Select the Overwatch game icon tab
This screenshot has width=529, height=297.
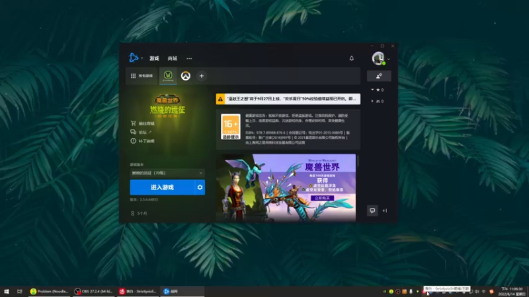186,76
